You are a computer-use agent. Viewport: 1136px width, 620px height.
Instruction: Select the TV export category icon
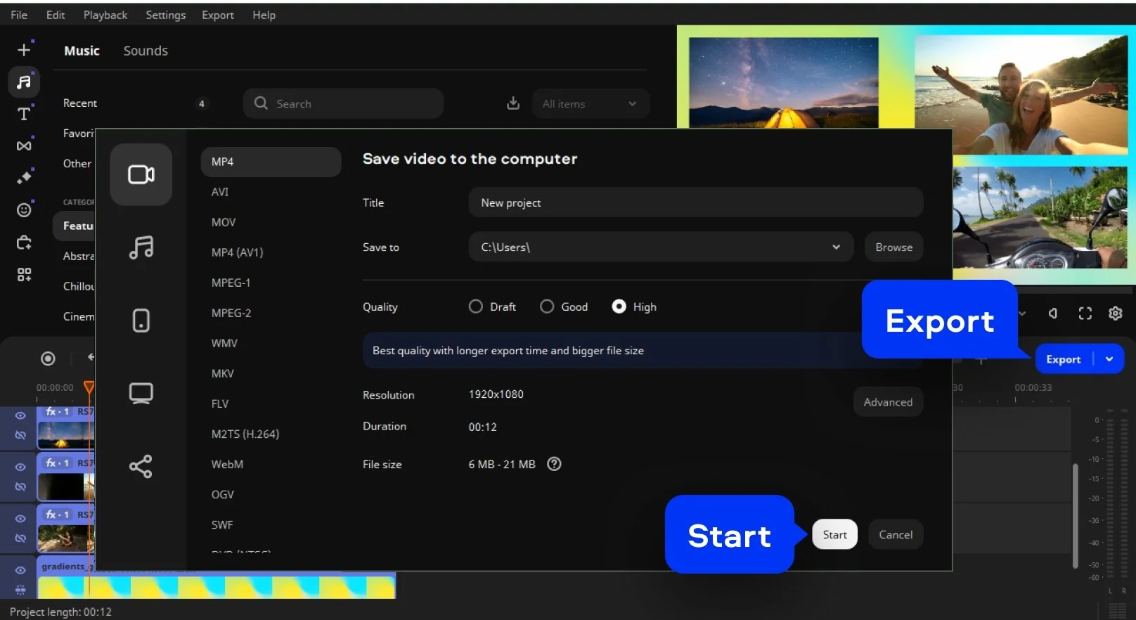[x=141, y=393]
